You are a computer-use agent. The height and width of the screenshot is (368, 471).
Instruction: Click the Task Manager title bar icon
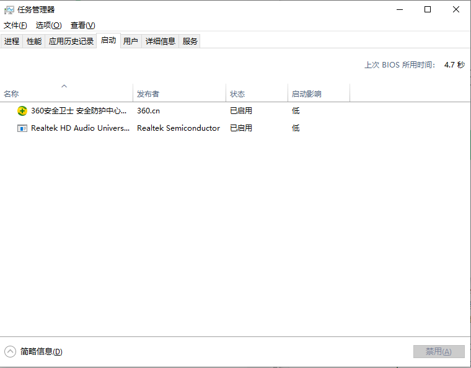coord(9,10)
